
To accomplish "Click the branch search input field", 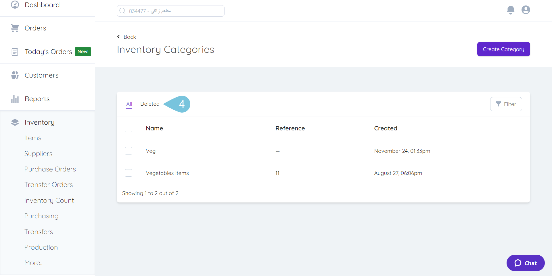I will (170, 11).
